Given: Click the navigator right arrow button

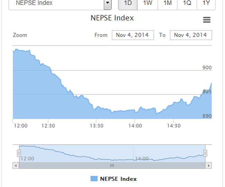Looking at the screenshot, I should [208, 166].
